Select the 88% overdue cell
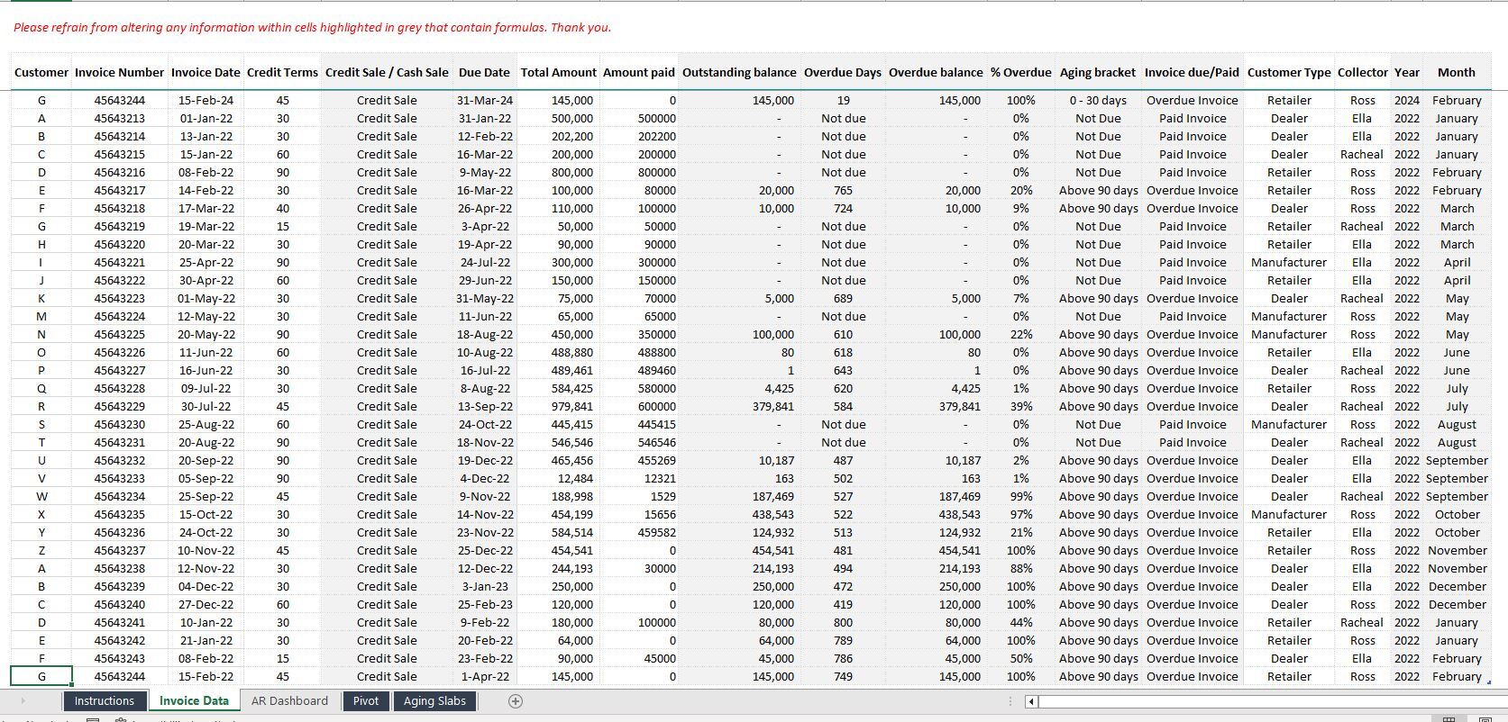1508x722 pixels. click(x=1021, y=568)
